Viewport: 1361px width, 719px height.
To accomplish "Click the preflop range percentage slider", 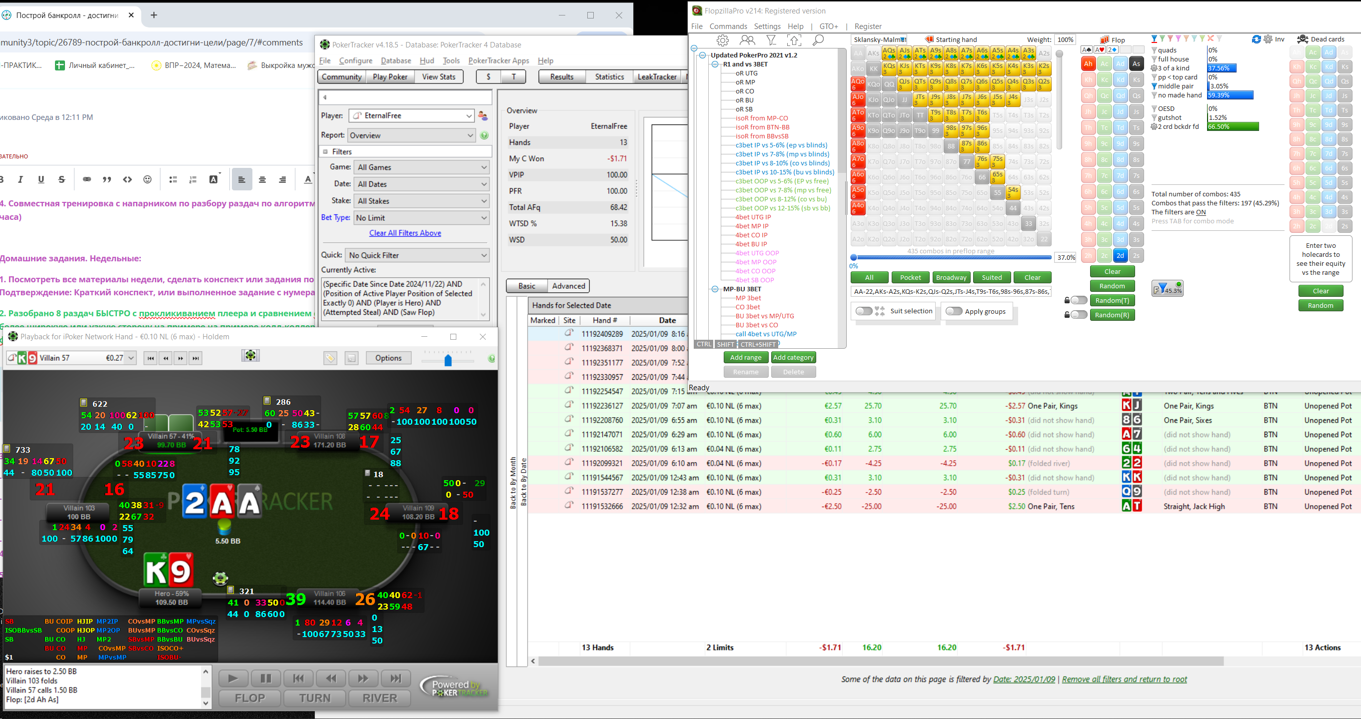I will [951, 257].
